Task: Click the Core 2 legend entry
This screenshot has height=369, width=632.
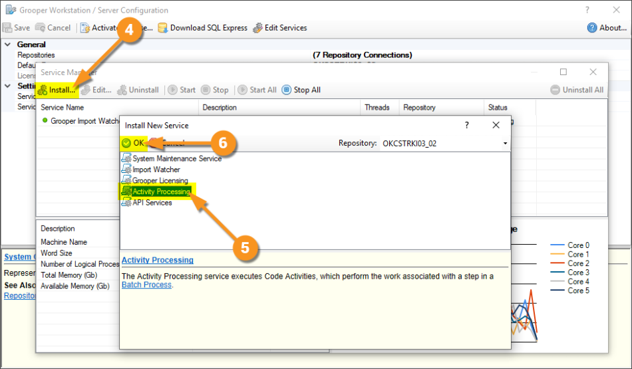Action: [x=569, y=263]
